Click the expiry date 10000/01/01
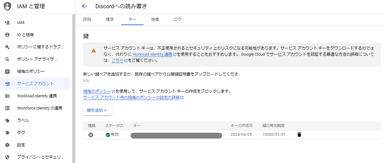The image size is (384, 163). click(274, 134)
